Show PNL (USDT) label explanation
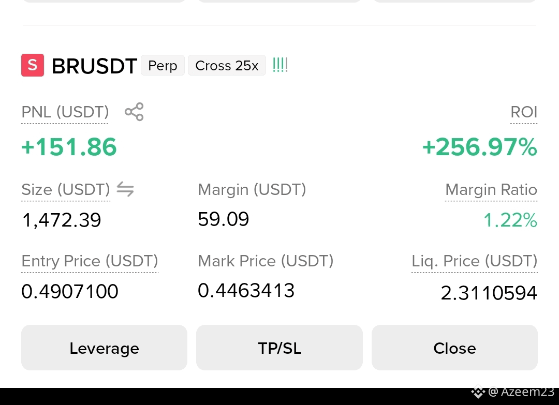 [x=65, y=112]
